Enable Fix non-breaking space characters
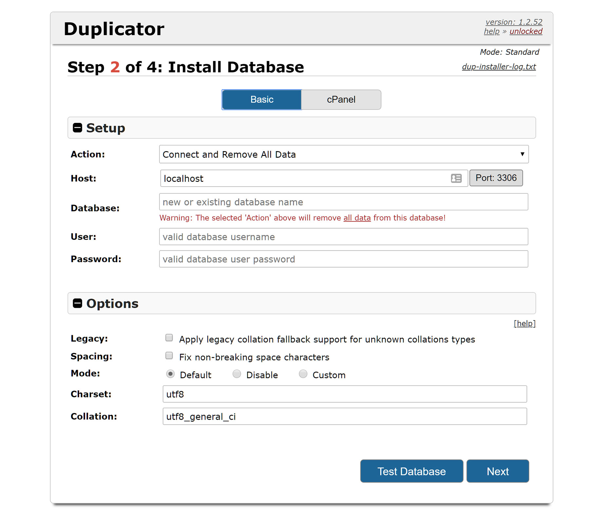The height and width of the screenshot is (524, 606). click(169, 355)
